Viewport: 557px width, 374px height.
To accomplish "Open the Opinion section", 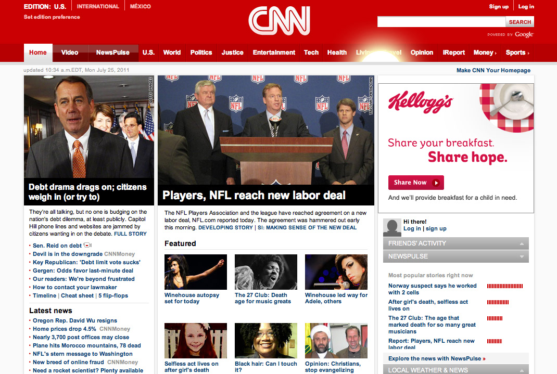I will click(422, 53).
